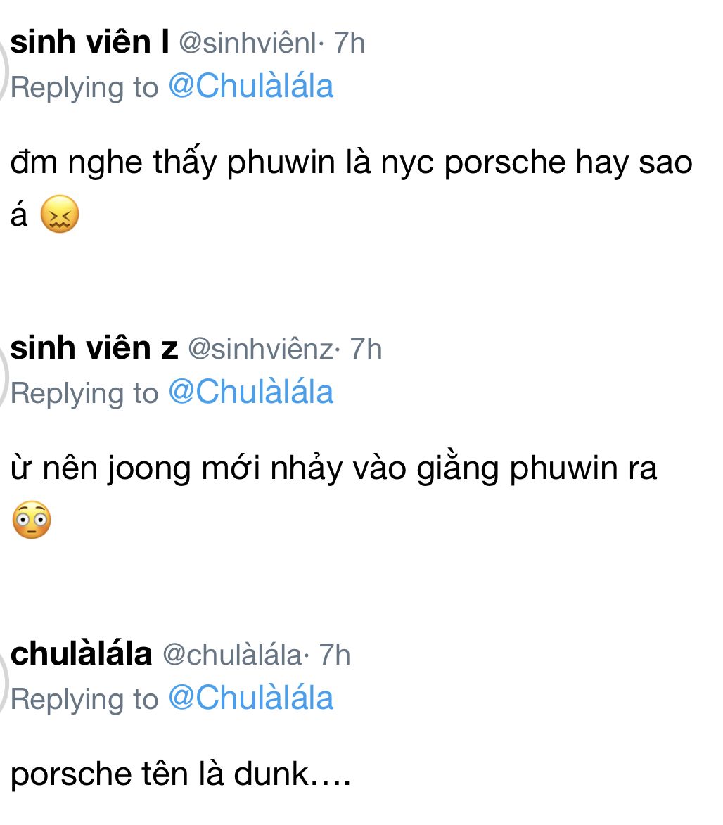
Task: Click the gray @chulàlála handle
Action: coord(231,655)
